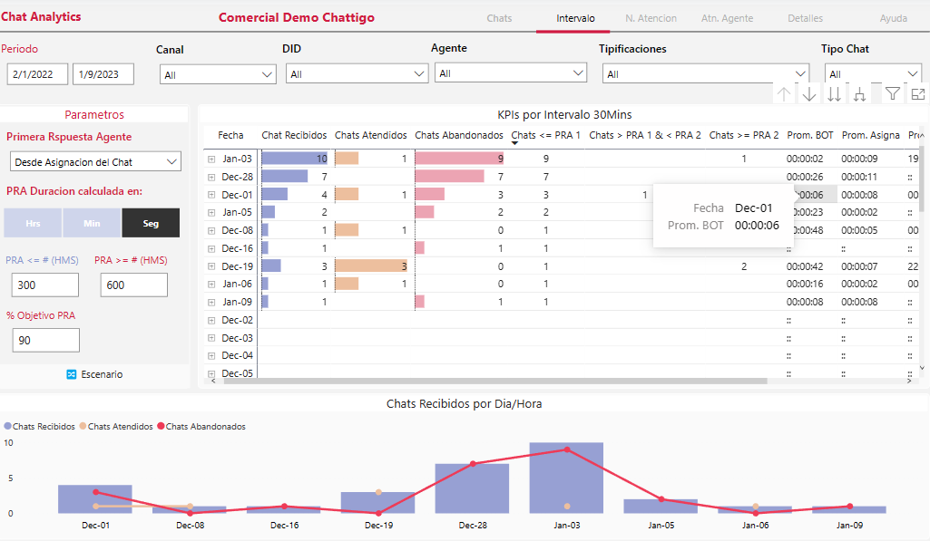
Task: Open the filter funnel icon on the table
Action: (x=893, y=94)
